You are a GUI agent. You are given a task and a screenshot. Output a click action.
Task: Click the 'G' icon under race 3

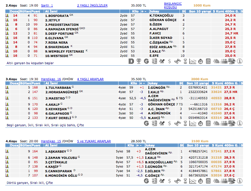pos(146,123)
